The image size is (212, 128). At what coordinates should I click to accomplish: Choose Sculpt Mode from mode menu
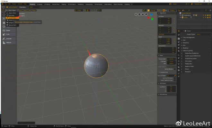point(12,18)
